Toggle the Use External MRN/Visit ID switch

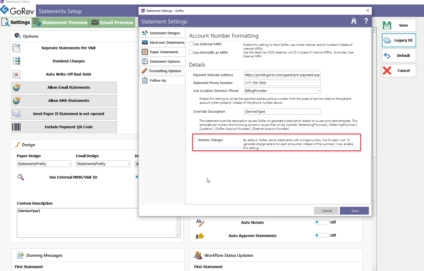click(137, 177)
